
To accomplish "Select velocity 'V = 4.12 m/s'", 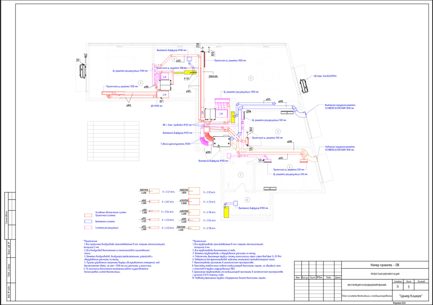I will pos(209,202).
